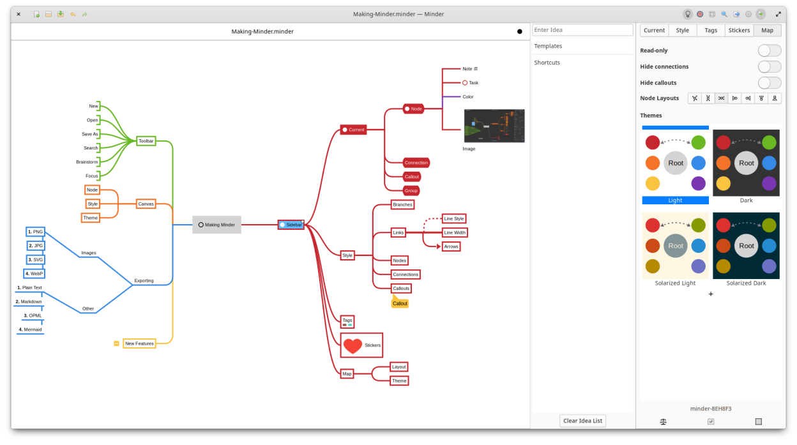Click the Save As icon in header

tap(61, 14)
